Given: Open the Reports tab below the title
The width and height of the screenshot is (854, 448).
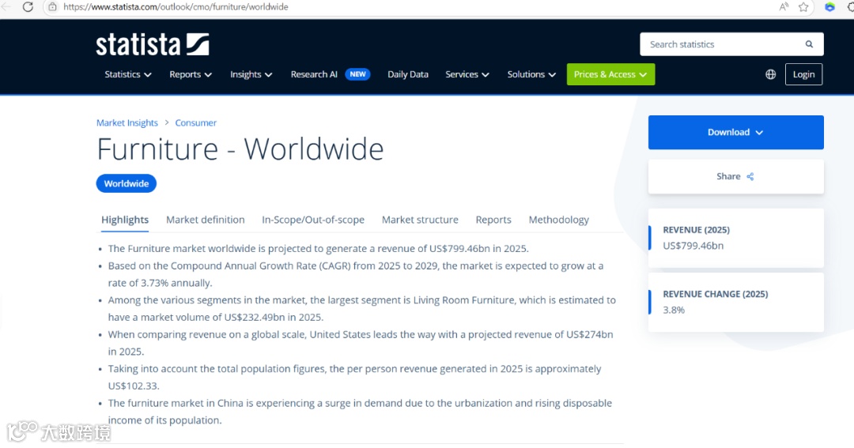Looking at the screenshot, I should point(493,220).
